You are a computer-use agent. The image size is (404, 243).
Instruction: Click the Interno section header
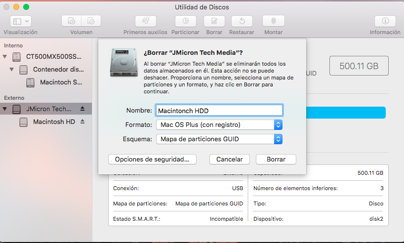(x=13, y=45)
